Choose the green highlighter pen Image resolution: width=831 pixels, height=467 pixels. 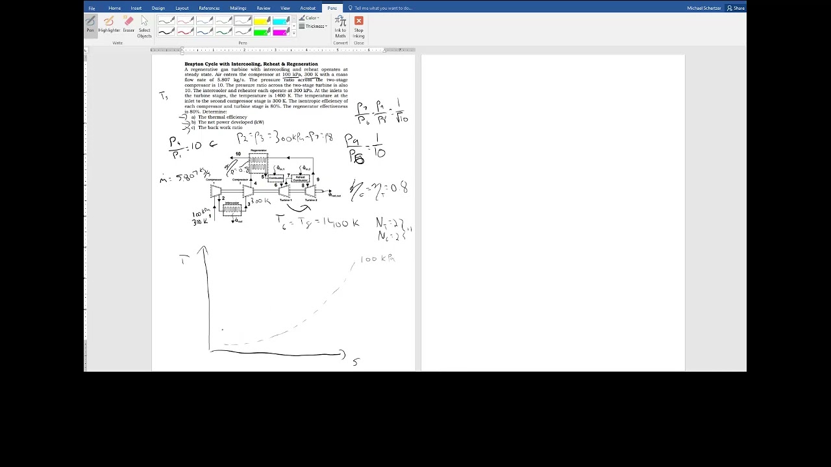[x=262, y=32]
